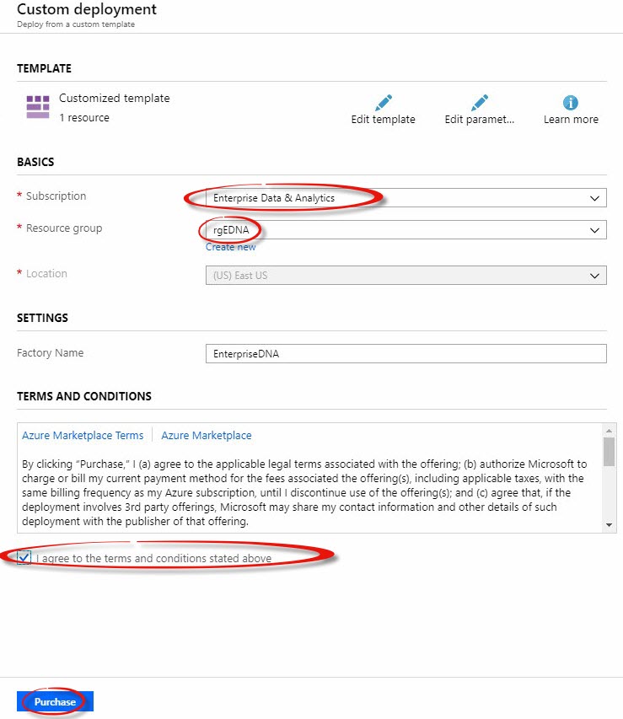Expand the Location dropdown chevron
623x719 pixels.
point(594,276)
